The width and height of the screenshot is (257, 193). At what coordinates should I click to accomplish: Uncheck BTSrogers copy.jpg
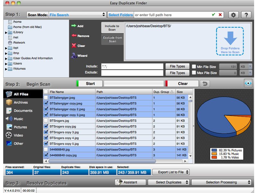pyautogui.click(x=46, y=126)
